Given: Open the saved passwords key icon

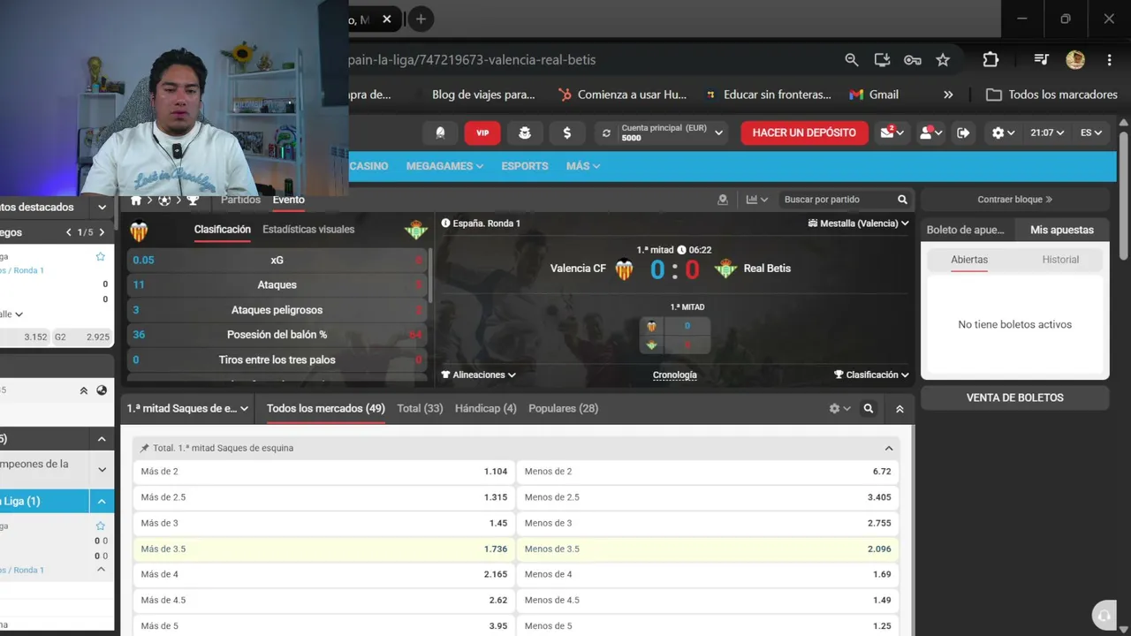Looking at the screenshot, I should pos(913,60).
